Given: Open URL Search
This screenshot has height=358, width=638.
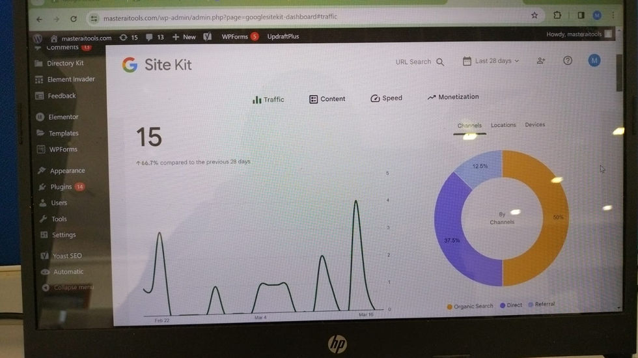Looking at the screenshot, I should (x=413, y=62).
